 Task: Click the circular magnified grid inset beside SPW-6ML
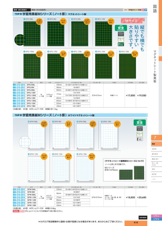[x=25, y=142]
